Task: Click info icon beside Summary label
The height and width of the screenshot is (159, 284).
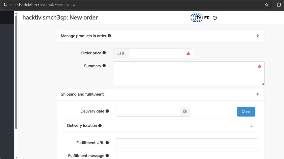Action: coord(104,66)
